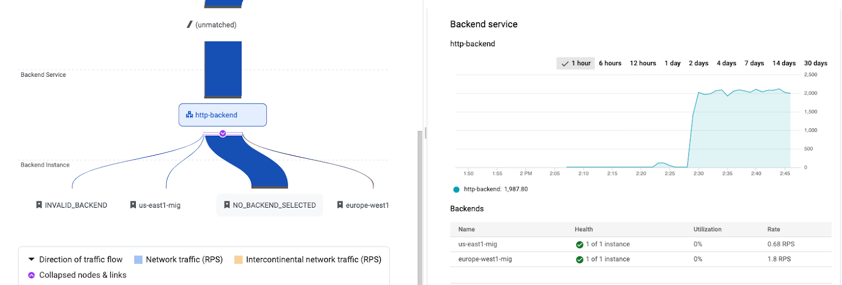The width and height of the screenshot is (842, 285).
Task: Click the europe-west1 instance icon
Action: tap(340, 205)
